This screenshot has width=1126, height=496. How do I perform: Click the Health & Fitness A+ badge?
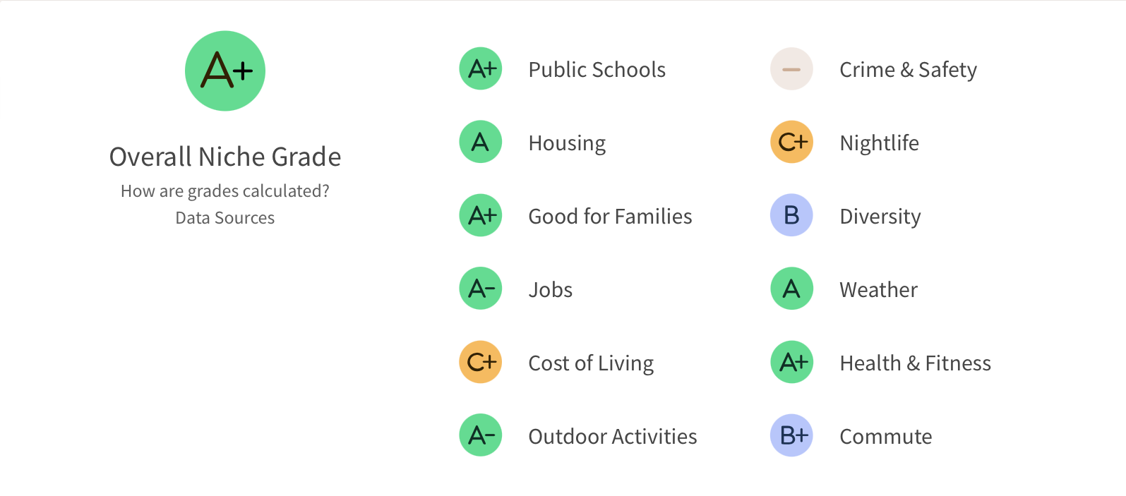(791, 362)
